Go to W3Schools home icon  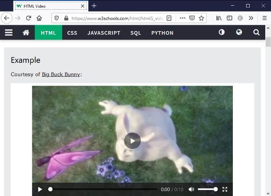click(26, 32)
